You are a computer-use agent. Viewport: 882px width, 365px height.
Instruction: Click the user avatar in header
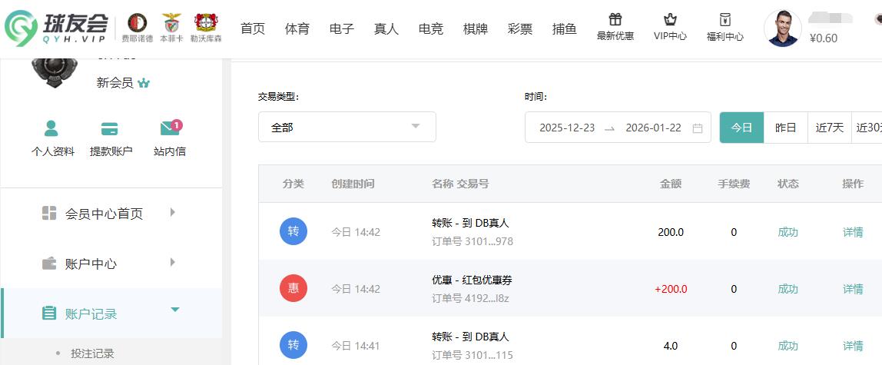point(782,28)
